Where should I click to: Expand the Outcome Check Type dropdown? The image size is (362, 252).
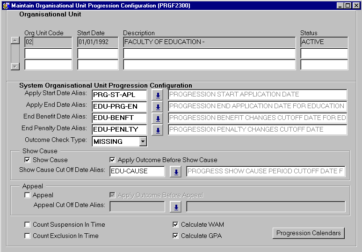click(143, 141)
